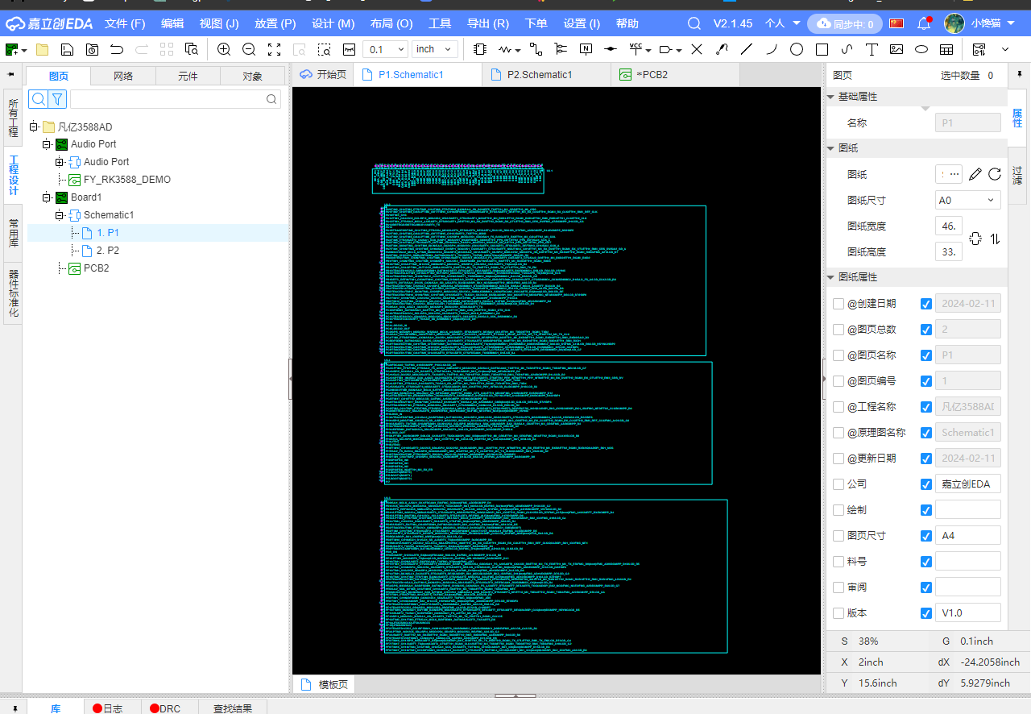Select the 2. P2 page in tree
Screen dimensions: 1031x714
pyautogui.click(x=107, y=251)
